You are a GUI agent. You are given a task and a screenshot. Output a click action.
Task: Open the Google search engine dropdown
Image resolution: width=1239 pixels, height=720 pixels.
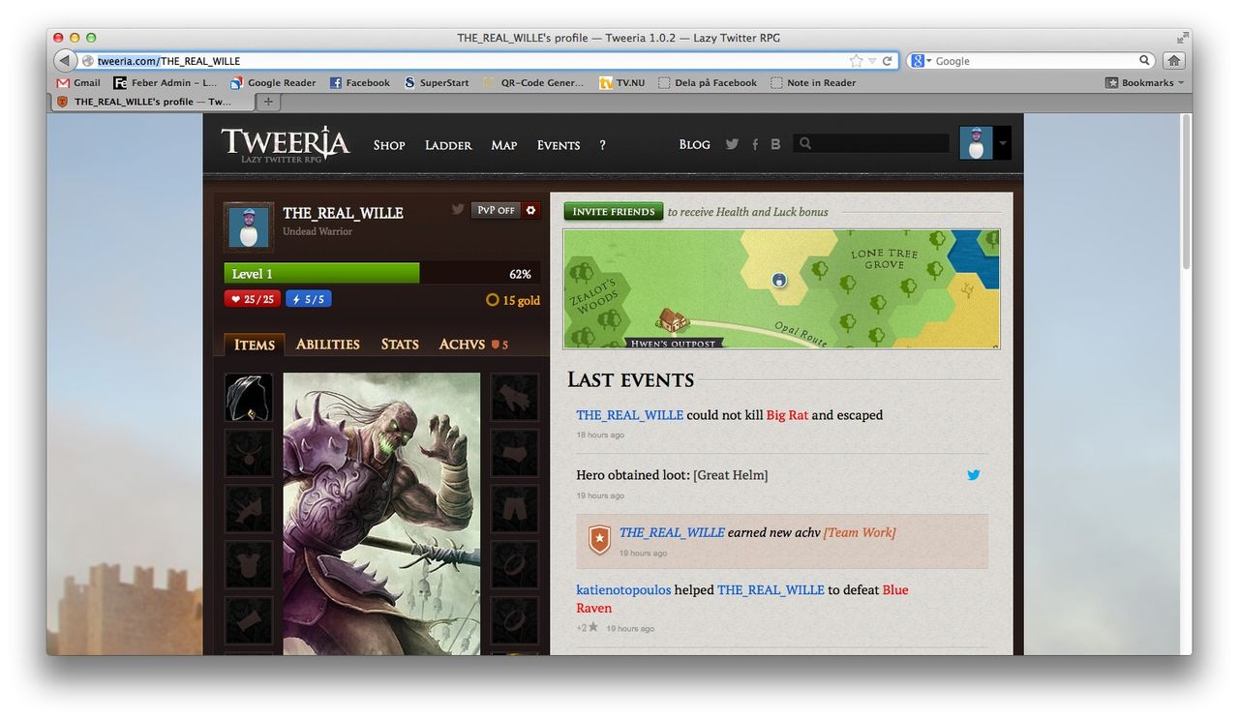[x=922, y=61]
